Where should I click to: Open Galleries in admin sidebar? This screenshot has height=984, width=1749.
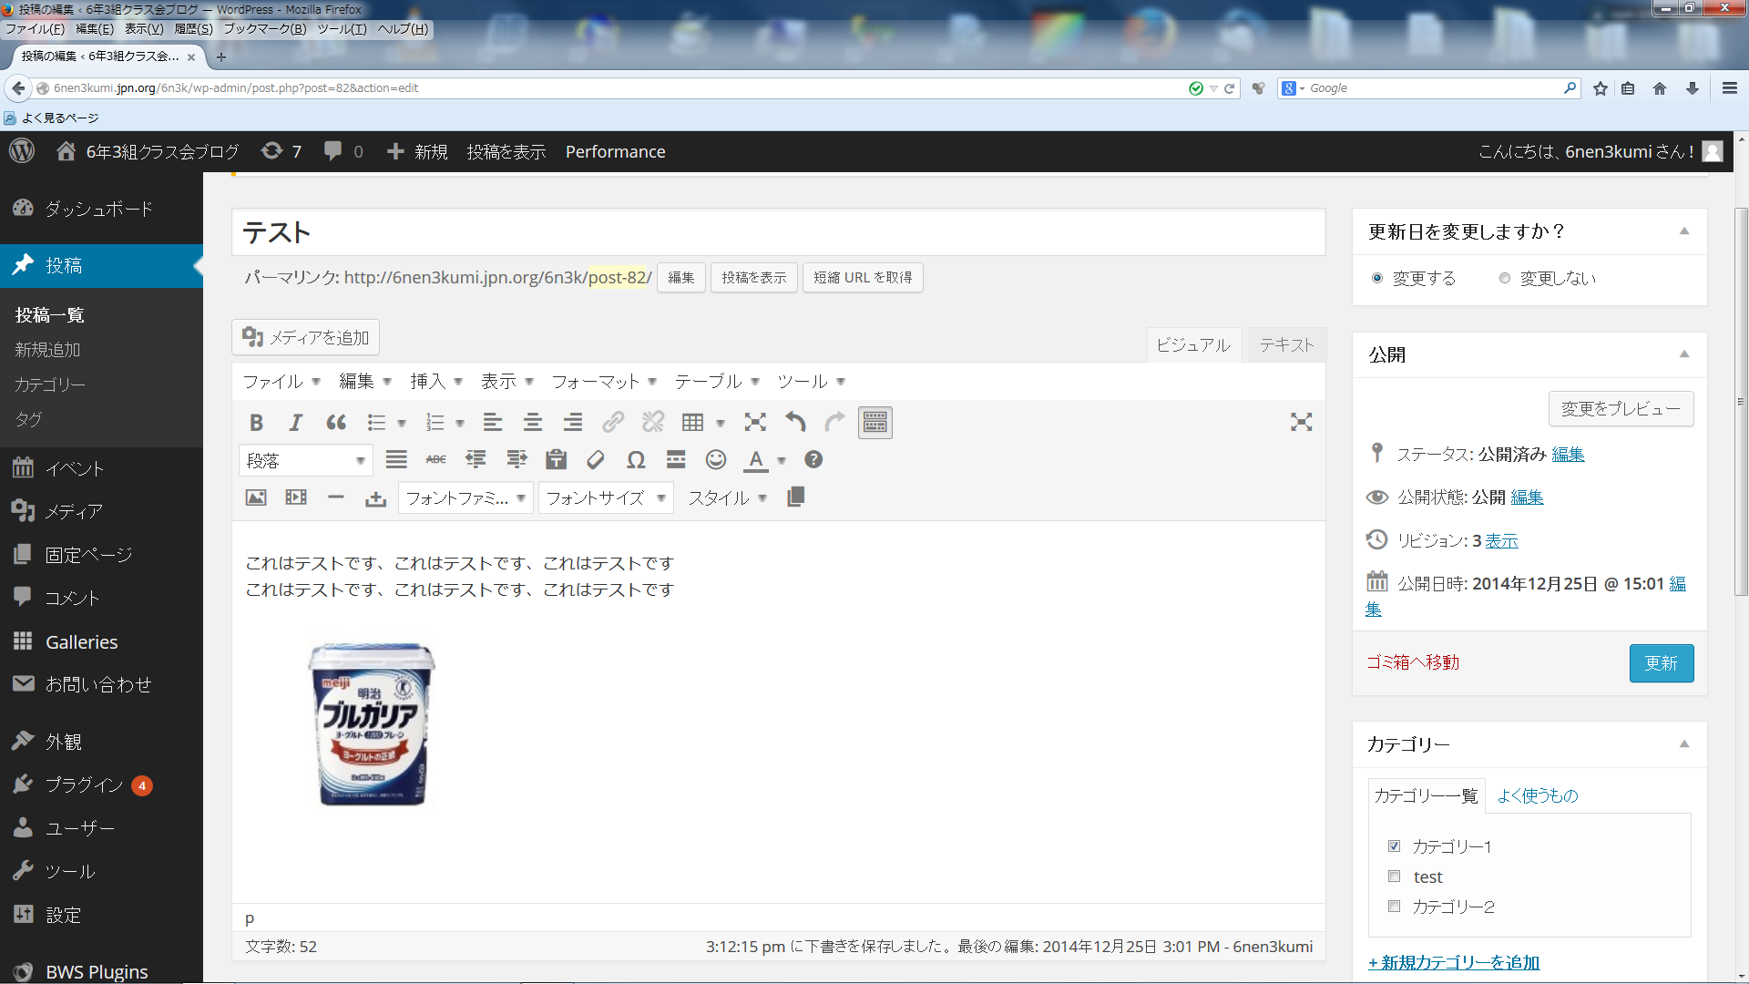[82, 641]
